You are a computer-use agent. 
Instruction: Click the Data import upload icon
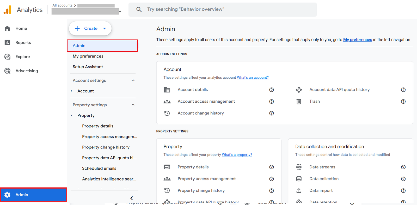[299, 191]
